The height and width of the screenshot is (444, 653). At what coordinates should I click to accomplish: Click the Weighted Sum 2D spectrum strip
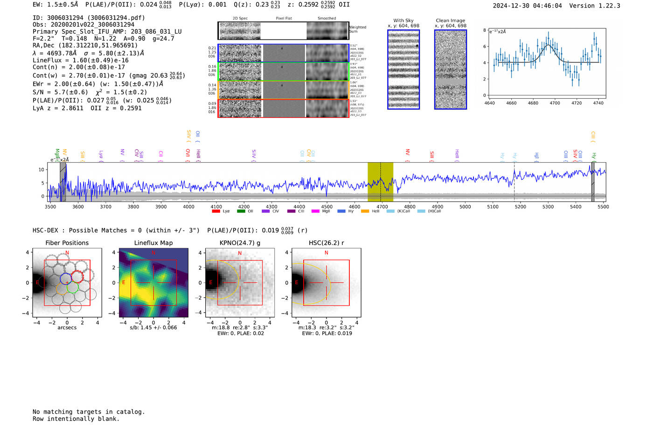(x=284, y=31)
